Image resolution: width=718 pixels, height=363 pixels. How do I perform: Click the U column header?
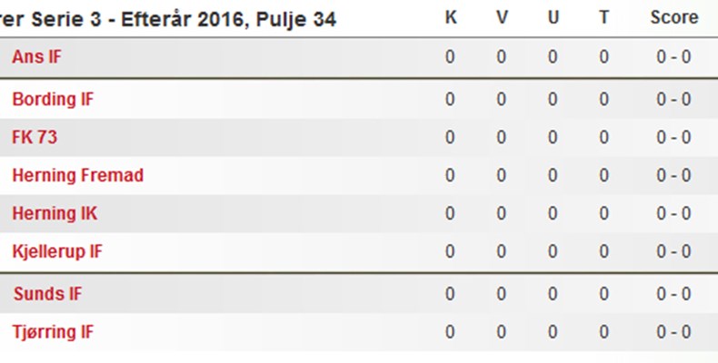click(553, 17)
